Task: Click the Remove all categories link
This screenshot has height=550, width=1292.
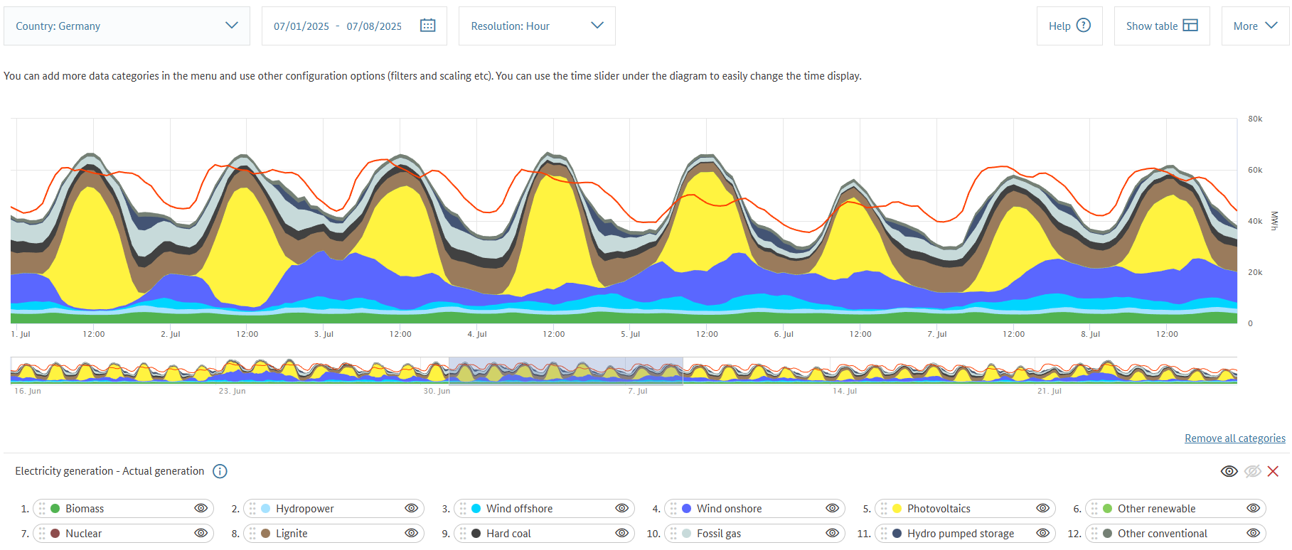Action: (x=1234, y=438)
